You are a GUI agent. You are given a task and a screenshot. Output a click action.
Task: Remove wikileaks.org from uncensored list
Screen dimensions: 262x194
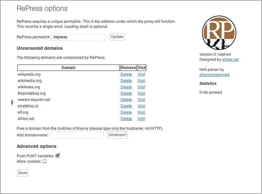pyautogui.click(x=126, y=87)
